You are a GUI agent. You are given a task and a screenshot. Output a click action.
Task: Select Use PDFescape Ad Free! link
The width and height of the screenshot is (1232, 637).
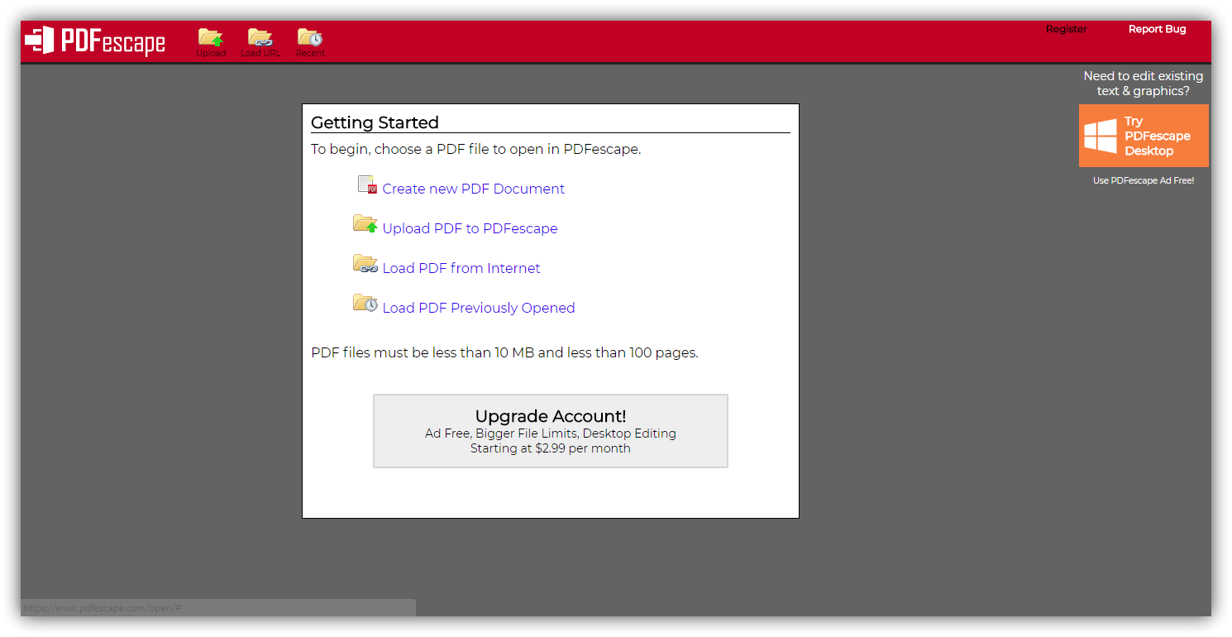(x=1144, y=180)
